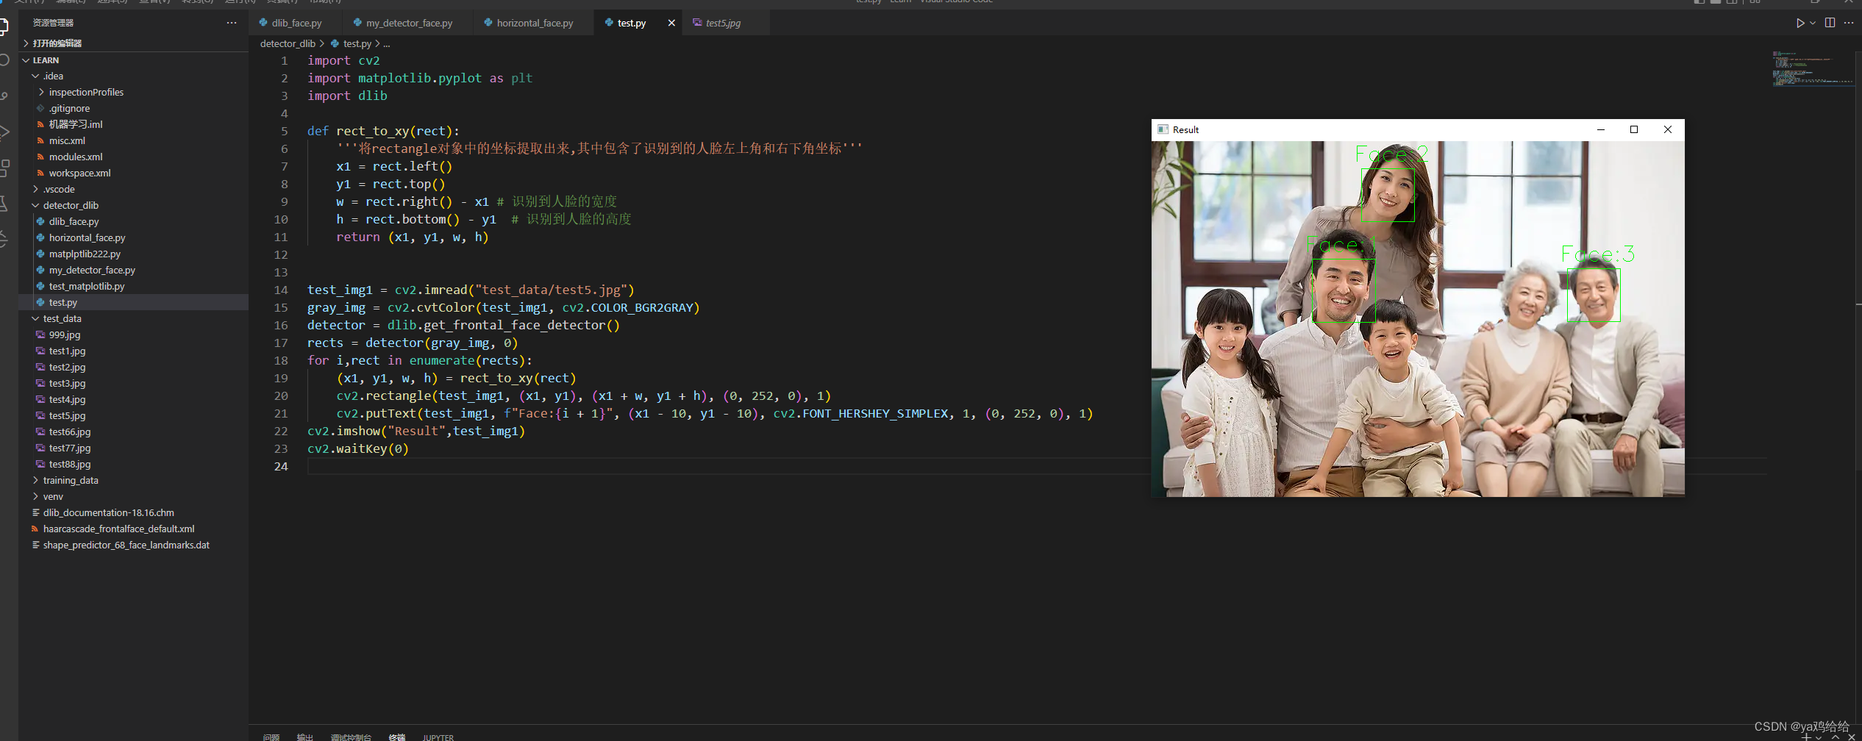The width and height of the screenshot is (1862, 741).
Task: Open the Split Editor icon in tab bar
Action: tap(1830, 23)
